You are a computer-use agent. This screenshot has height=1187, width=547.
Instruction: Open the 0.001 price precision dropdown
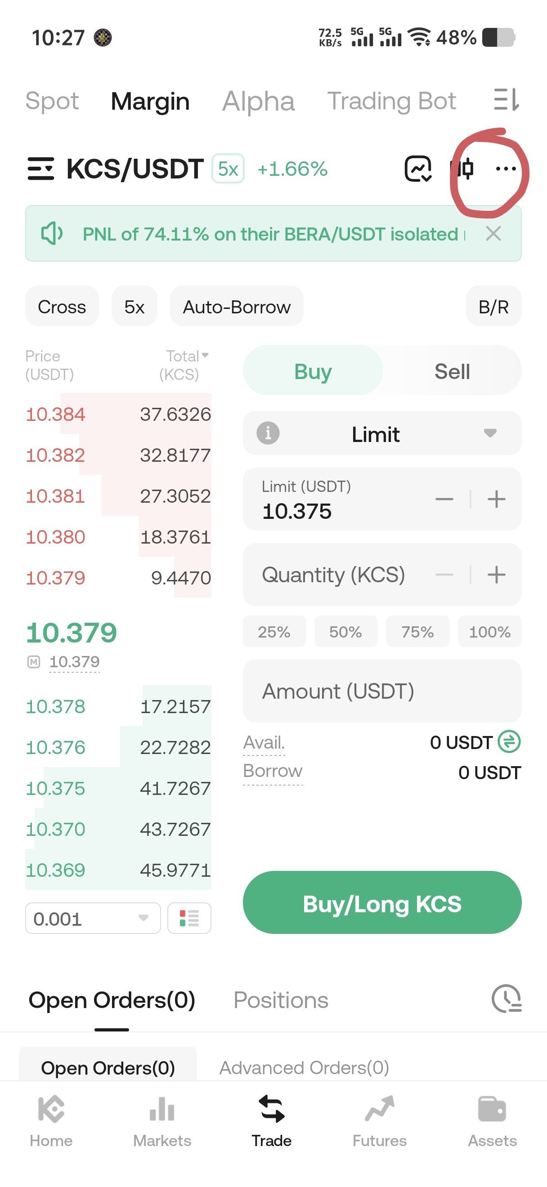tap(93, 919)
